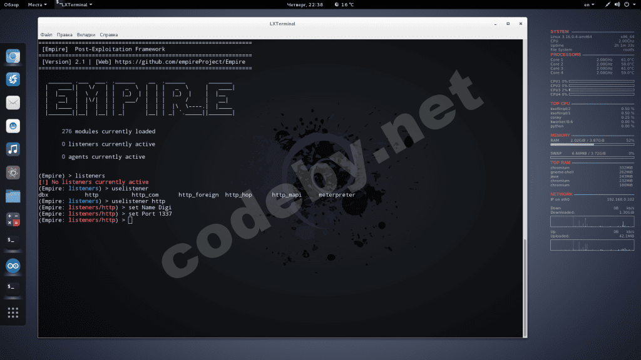
Task: Minimize the LXTerminal window
Action: pyautogui.click(x=496, y=24)
